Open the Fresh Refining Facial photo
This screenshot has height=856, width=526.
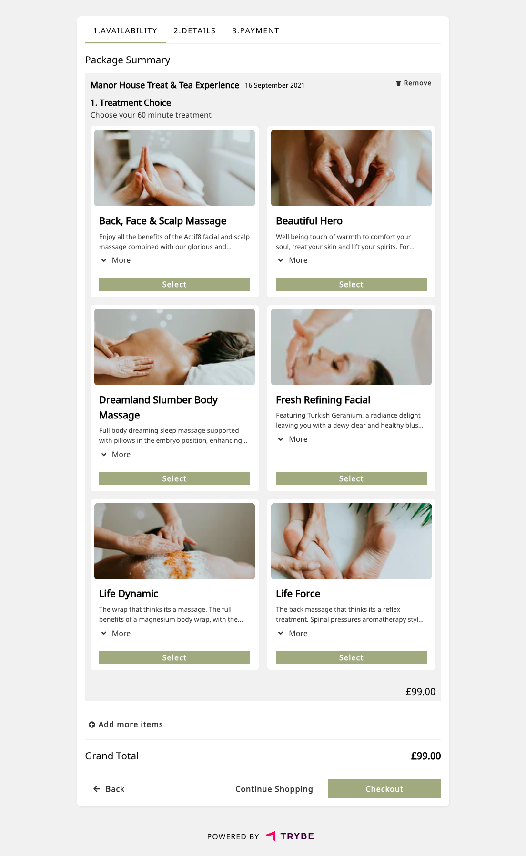click(x=351, y=347)
